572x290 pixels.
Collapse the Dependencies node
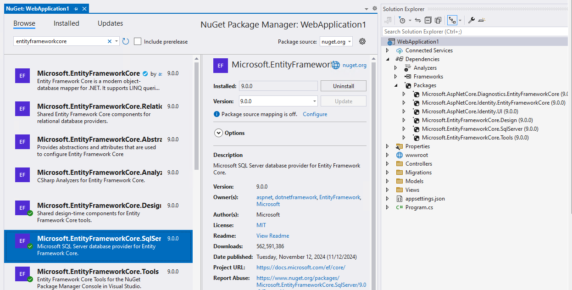(387, 59)
